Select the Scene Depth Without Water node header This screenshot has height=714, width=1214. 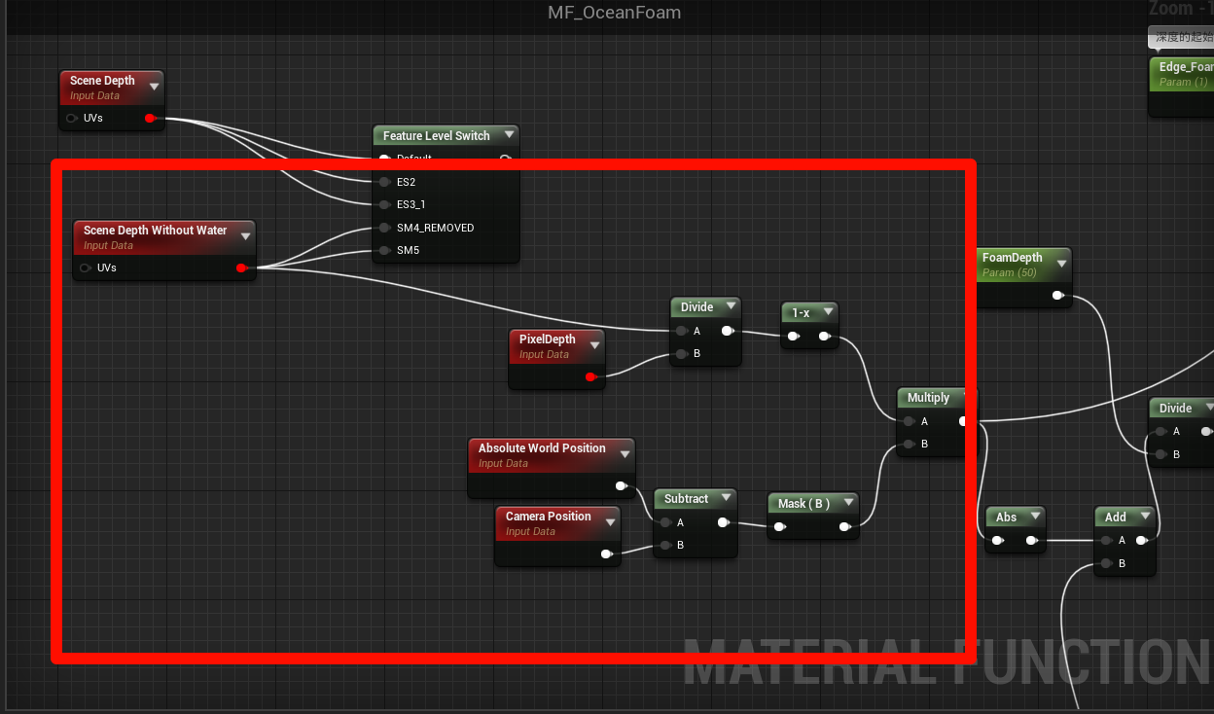pos(155,231)
